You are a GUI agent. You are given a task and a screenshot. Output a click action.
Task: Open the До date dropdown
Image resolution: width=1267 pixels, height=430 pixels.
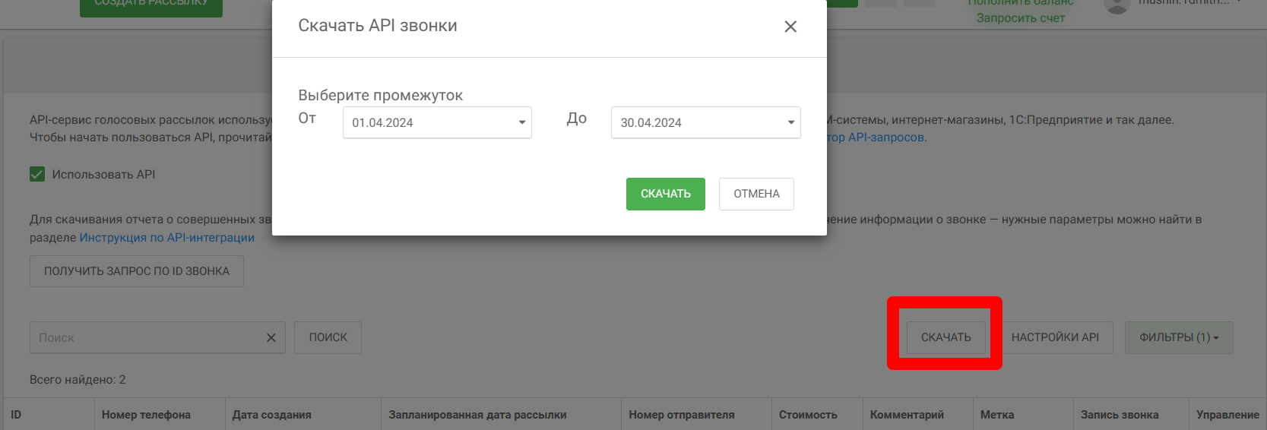point(705,122)
